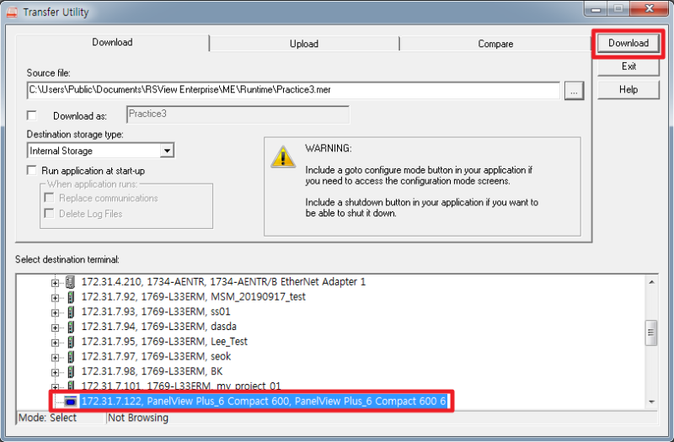This screenshot has width=674, height=442.
Task: Click the Help button
Action: click(x=629, y=89)
